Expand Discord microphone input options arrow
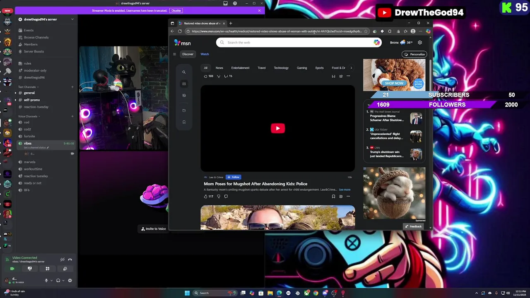 (x=51, y=280)
